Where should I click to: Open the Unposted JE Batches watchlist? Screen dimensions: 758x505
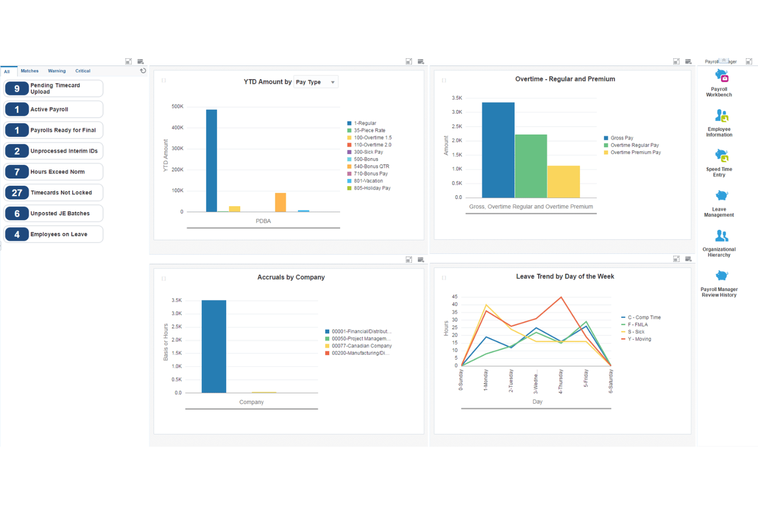[x=54, y=213]
